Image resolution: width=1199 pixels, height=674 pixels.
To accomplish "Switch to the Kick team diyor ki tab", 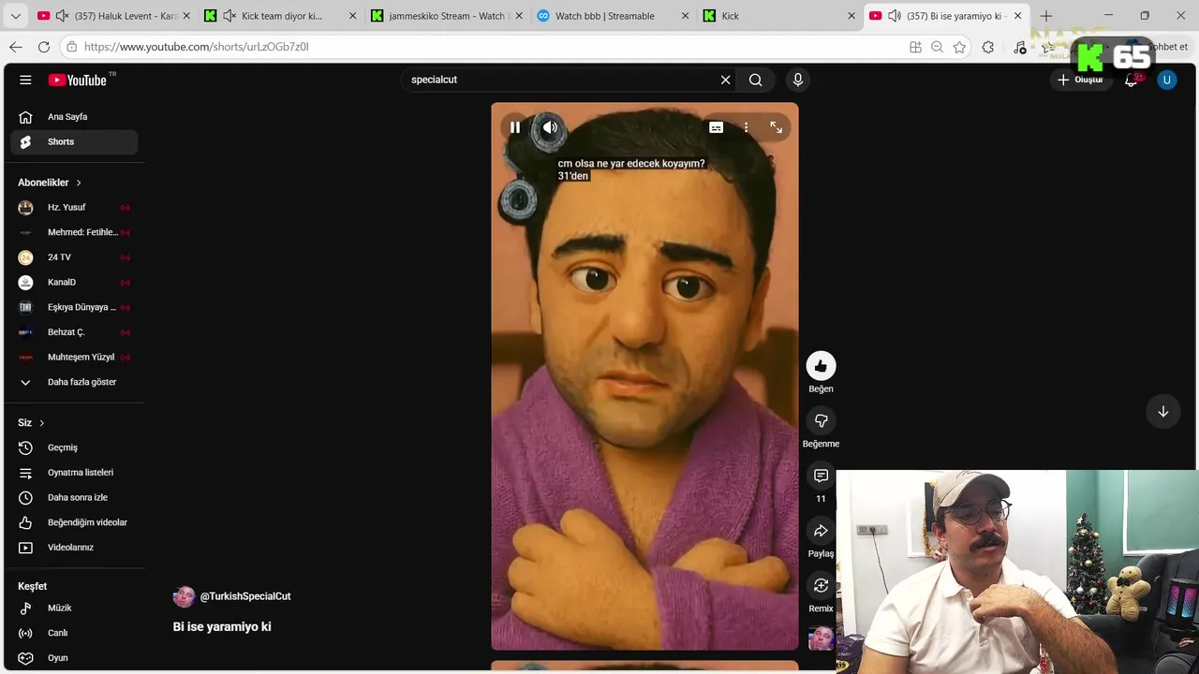I will pyautogui.click(x=279, y=16).
